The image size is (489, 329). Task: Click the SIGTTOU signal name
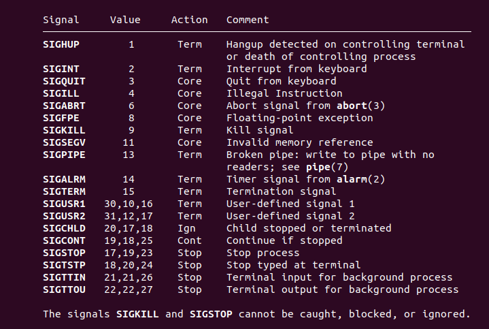(x=64, y=289)
